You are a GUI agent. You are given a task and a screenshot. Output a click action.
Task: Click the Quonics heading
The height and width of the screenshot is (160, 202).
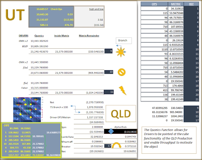coord(39,36)
